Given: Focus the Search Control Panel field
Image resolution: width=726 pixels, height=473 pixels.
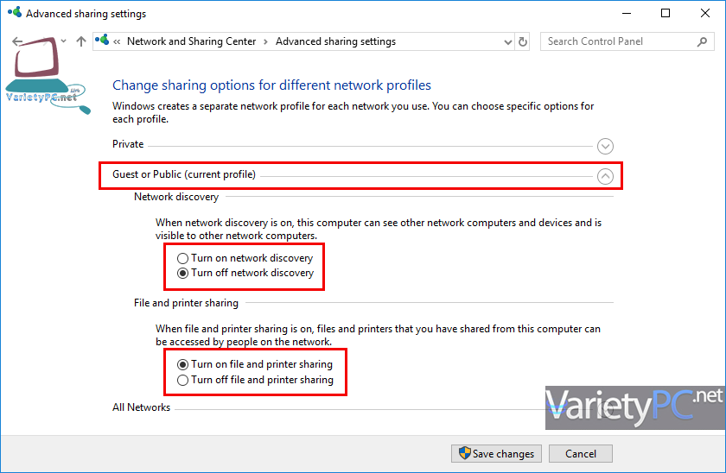Looking at the screenshot, I should (621, 41).
